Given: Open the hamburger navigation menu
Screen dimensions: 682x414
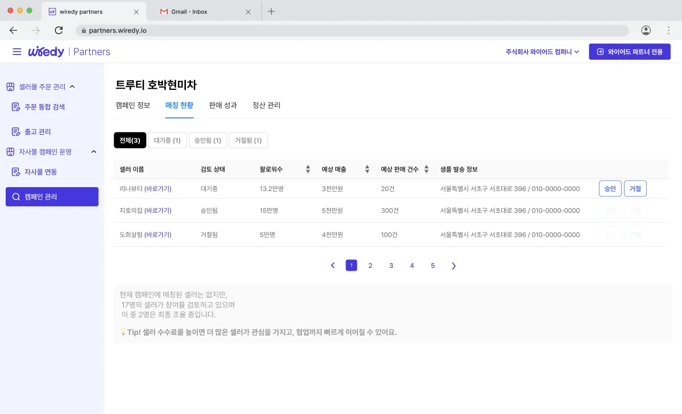Looking at the screenshot, I should pyautogui.click(x=16, y=51).
